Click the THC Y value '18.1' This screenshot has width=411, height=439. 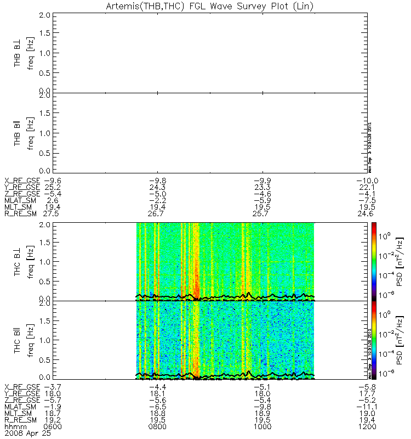click(158, 393)
